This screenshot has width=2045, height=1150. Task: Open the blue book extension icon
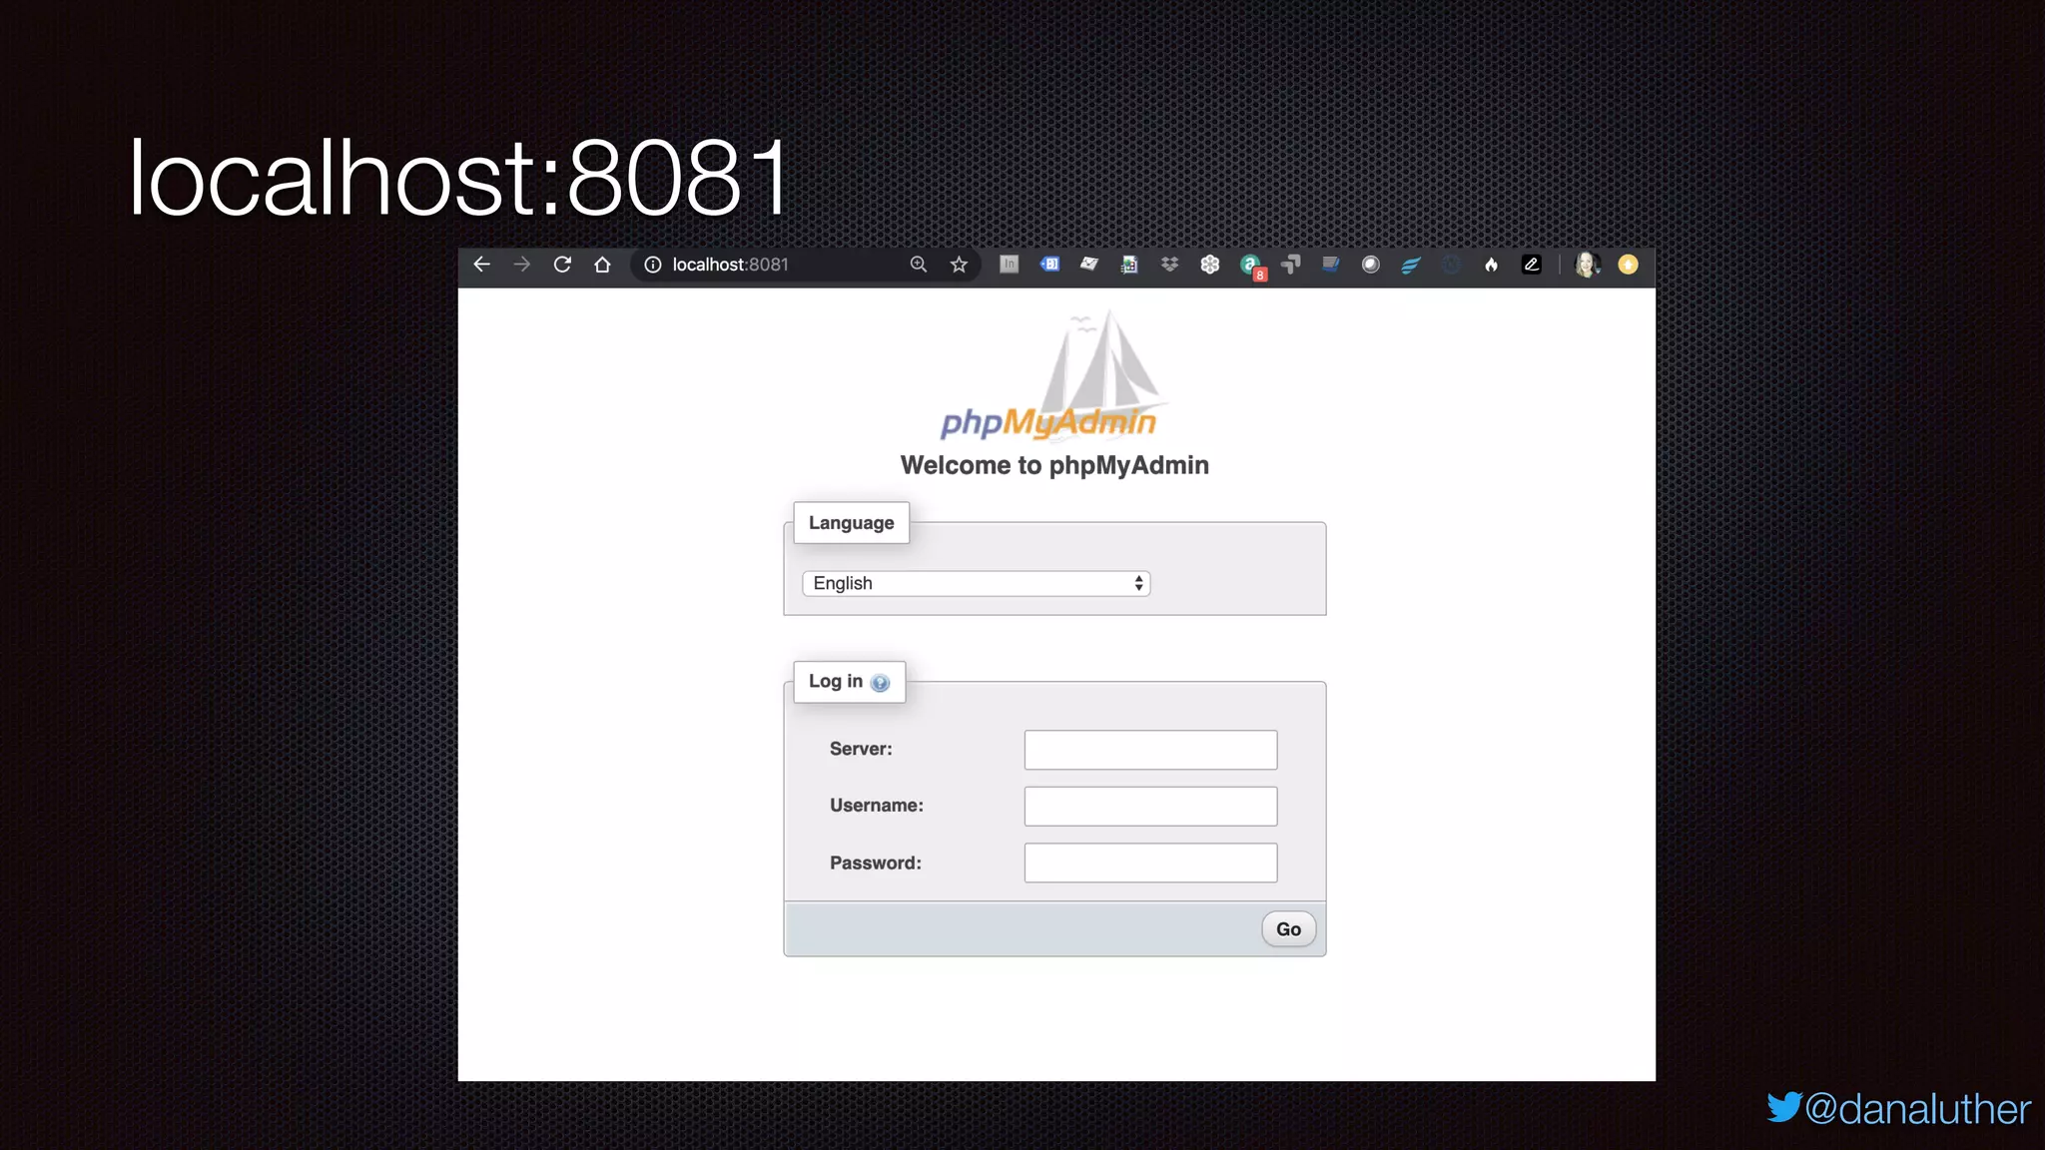(1330, 265)
